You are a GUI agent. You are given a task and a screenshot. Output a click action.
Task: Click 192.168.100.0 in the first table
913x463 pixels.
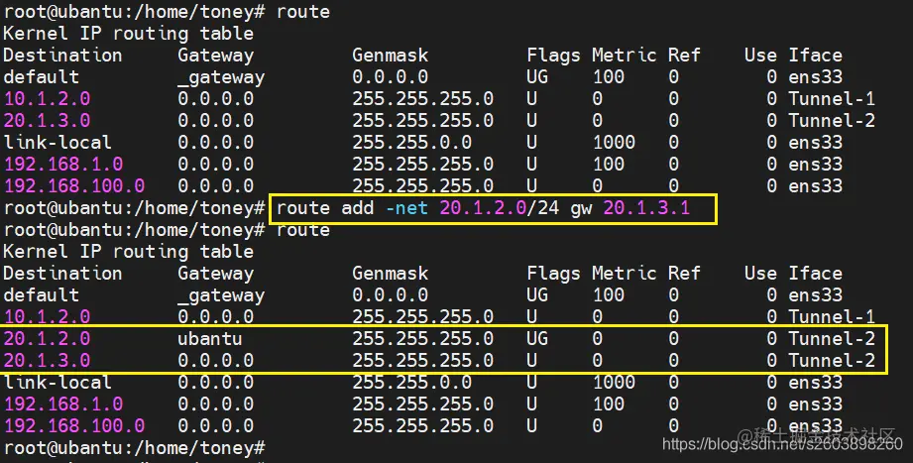point(74,185)
